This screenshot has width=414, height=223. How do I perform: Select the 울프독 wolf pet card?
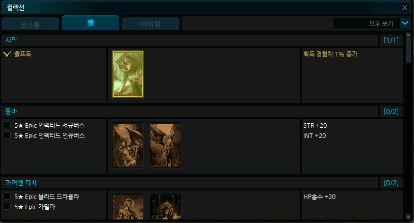pyautogui.click(x=128, y=74)
